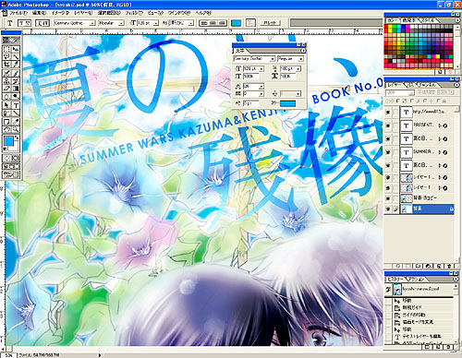The height and width of the screenshot is (358, 462).
Task: Select the Eraser tool
Action: (x=6, y=89)
